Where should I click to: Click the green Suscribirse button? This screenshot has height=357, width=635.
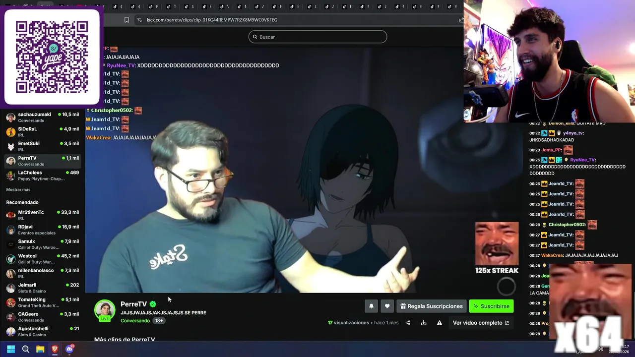pyautogui.click(x=491, y=306)
